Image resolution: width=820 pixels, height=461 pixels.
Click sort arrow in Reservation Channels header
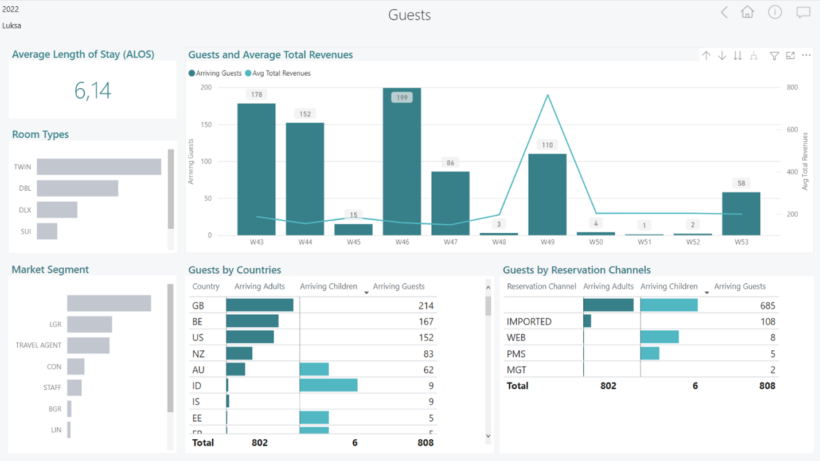[706, 293]
